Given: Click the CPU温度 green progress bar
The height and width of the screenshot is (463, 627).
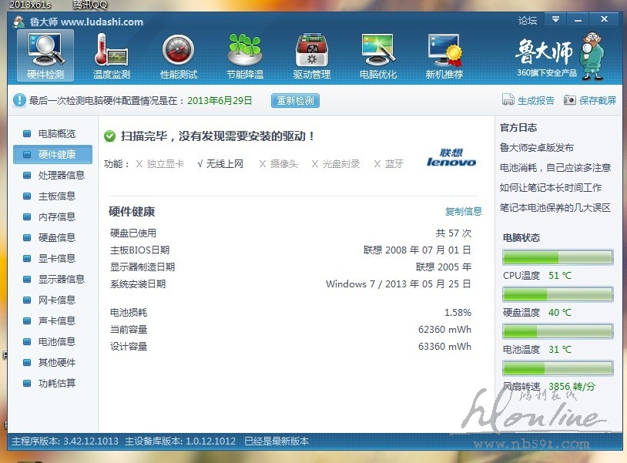Looking at the screenshot, I should click(x=558, y=257).
